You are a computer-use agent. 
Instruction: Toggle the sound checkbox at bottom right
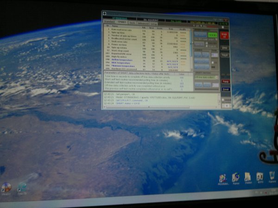(222, 100)
